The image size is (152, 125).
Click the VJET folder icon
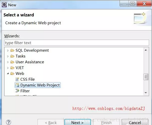coord(12,68)
